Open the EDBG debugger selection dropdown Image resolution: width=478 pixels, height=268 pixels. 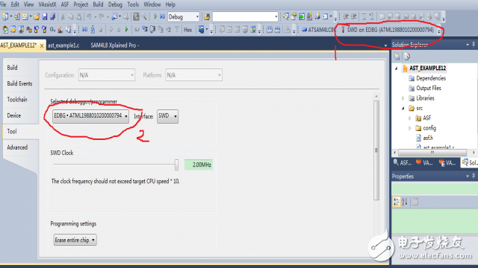click(x=90, y=116)
